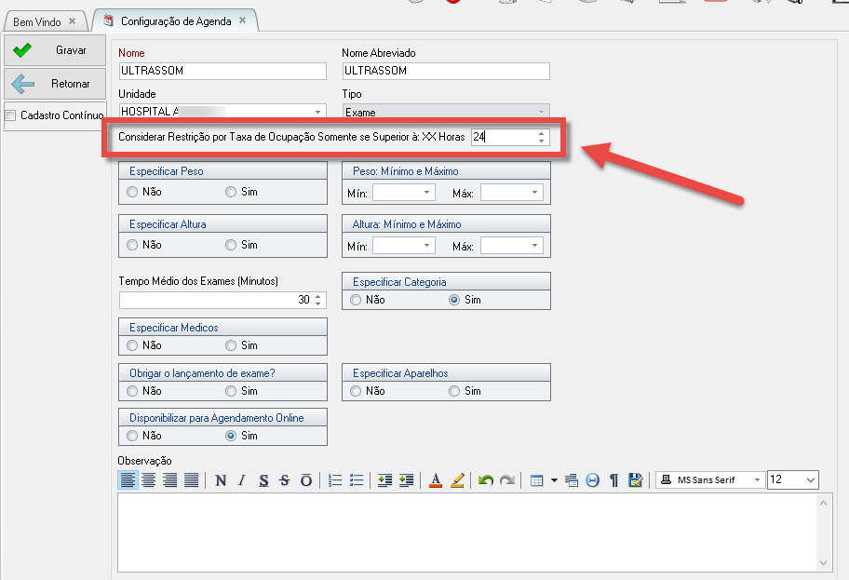Select Sim for Especificar Peso

[232, 193]
